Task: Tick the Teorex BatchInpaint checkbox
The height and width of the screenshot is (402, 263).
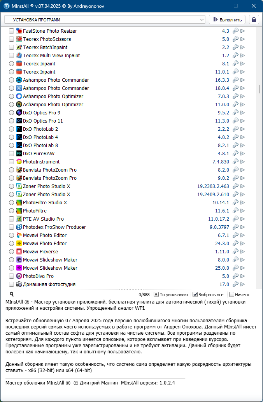Action: (x=11, y=47)
